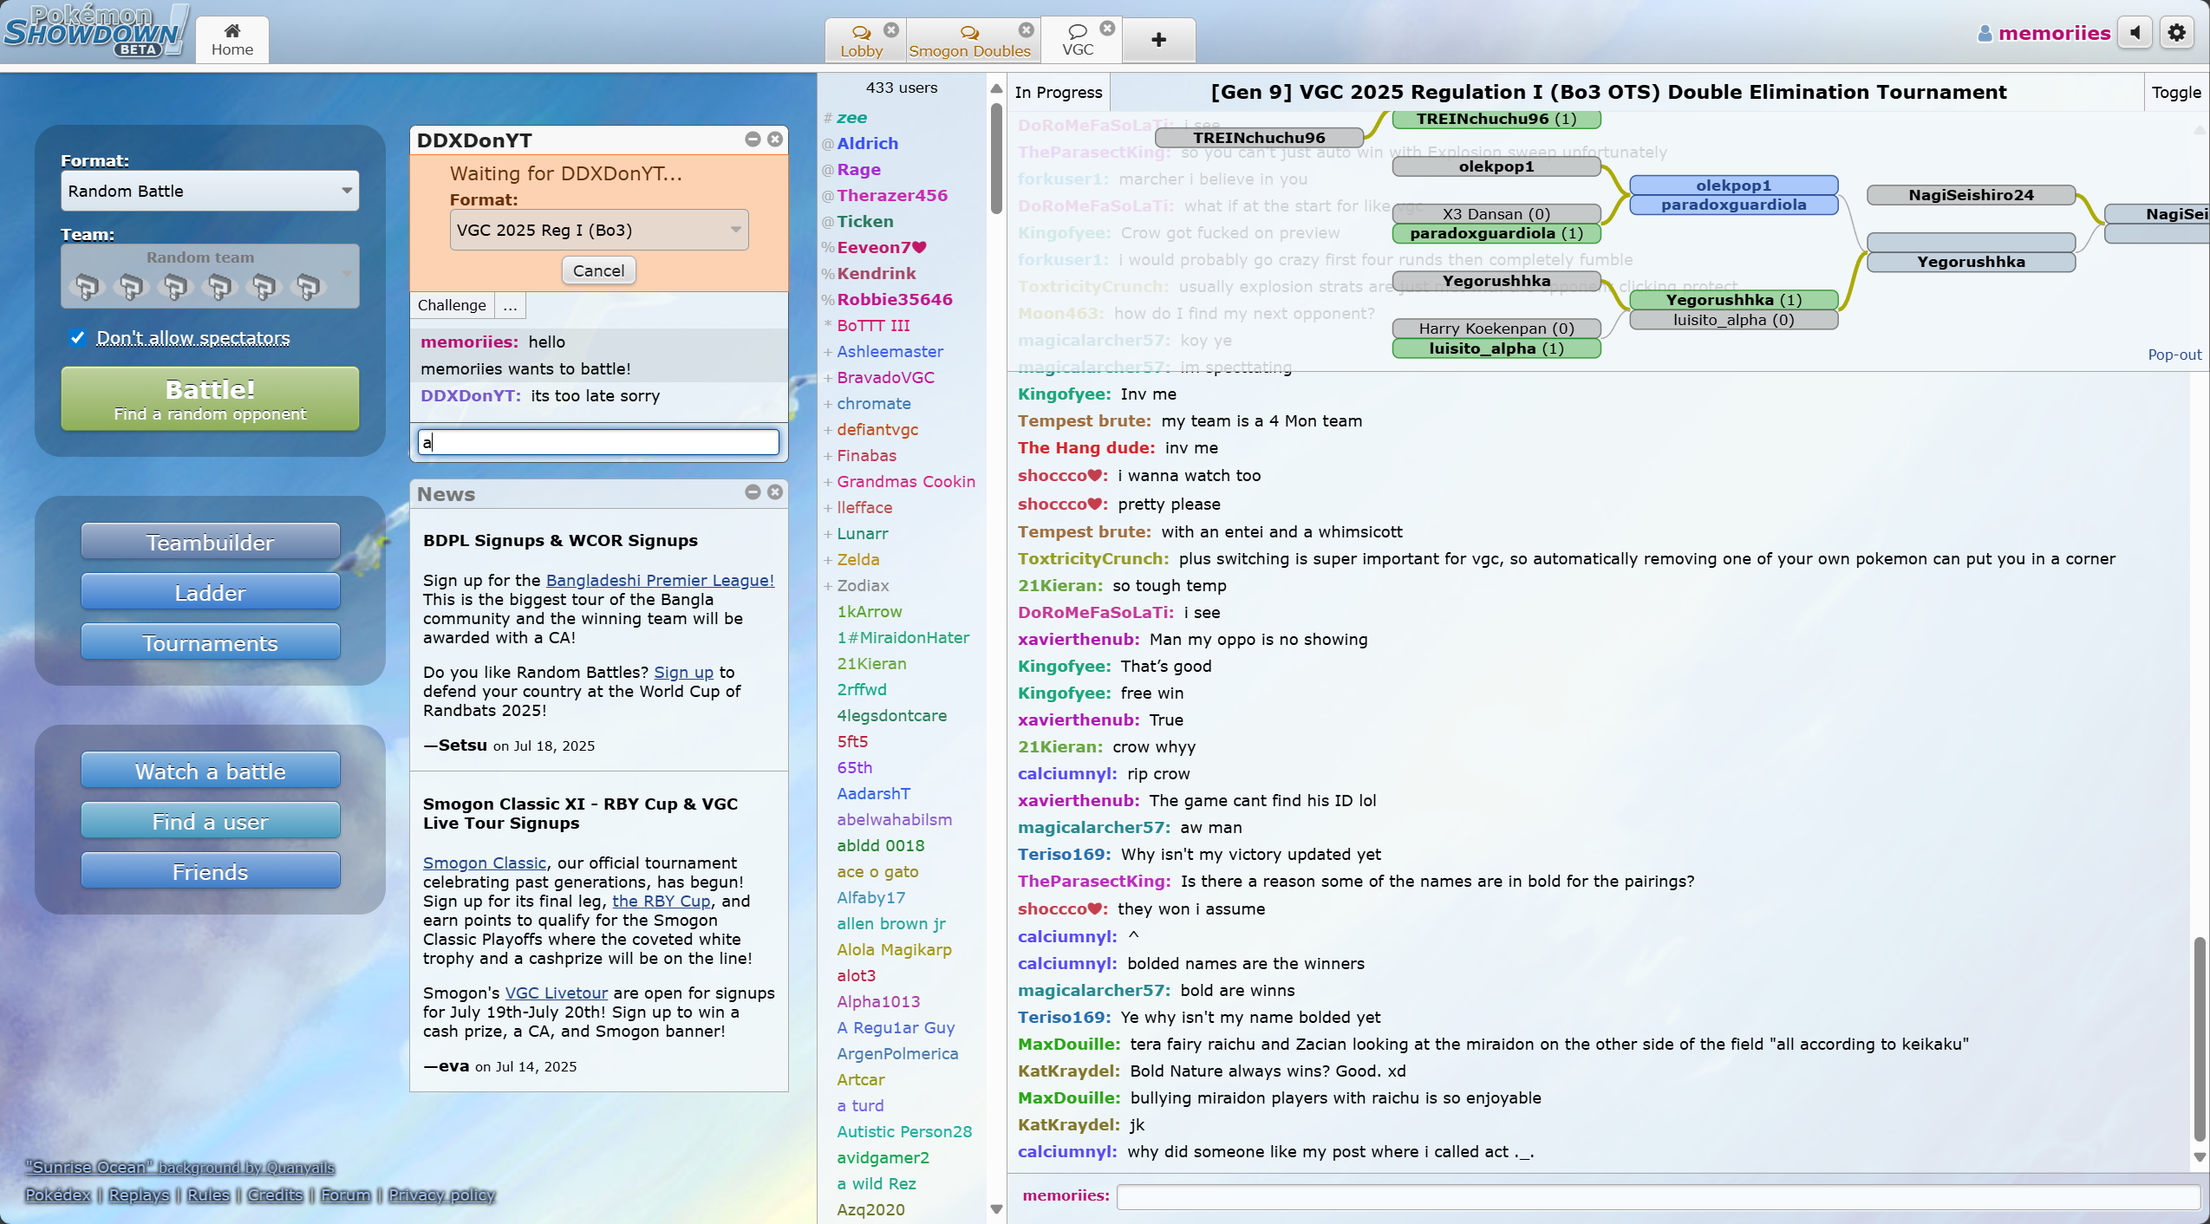
Task: Open the Rules footer link
Action: 208,1195
